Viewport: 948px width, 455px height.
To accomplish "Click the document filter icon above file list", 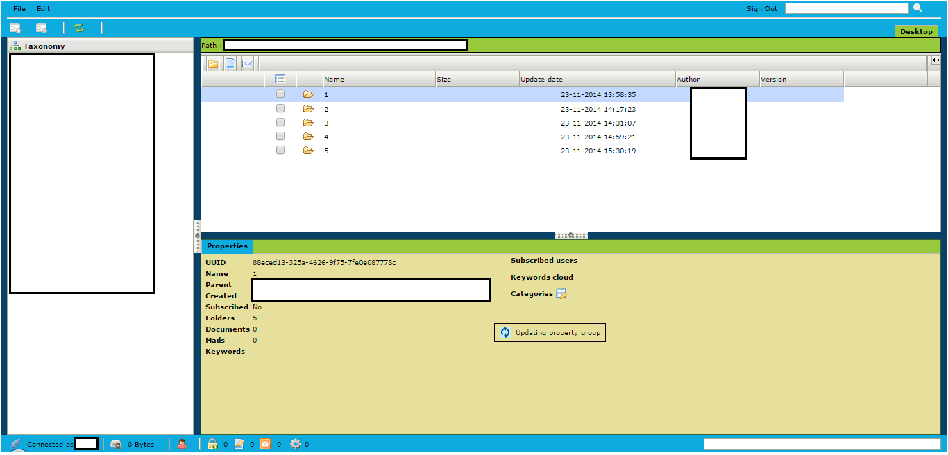I will point(230,64).
